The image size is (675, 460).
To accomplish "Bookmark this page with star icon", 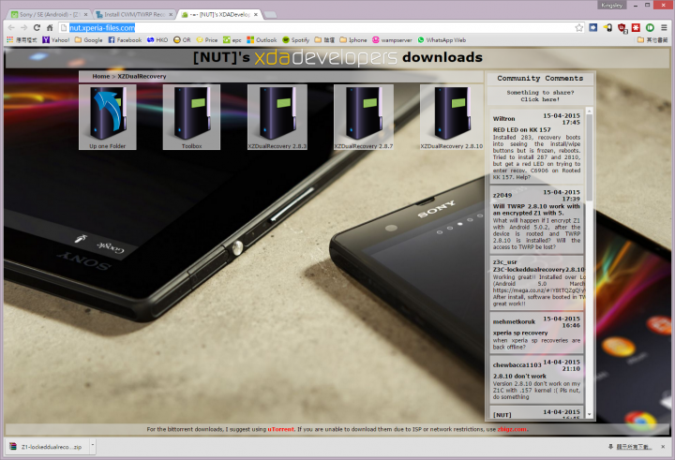I will tap(579, 27).
